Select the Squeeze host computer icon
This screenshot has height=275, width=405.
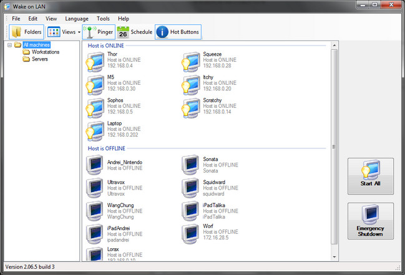[191, 62]
